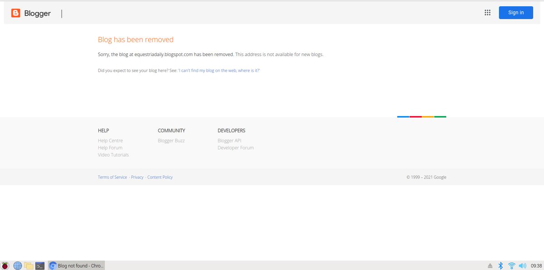Visit the Blogger Buzz community link
Screen dimensions: 544x270
171,141
